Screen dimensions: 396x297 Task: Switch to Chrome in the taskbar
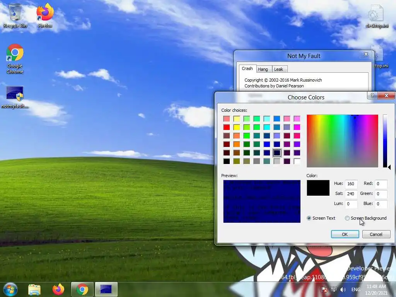[82, 289]
